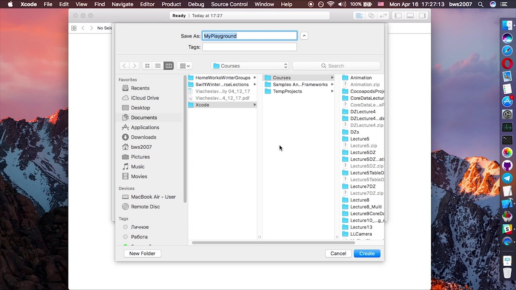The image size is (516, 290).
Task: Open the Product menu
Action: pos(171,4)
